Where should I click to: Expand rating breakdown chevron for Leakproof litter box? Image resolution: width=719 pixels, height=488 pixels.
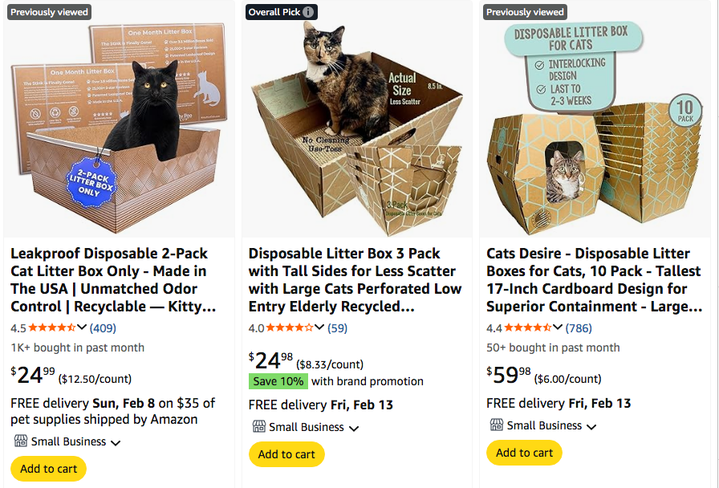tap(82, 327)
